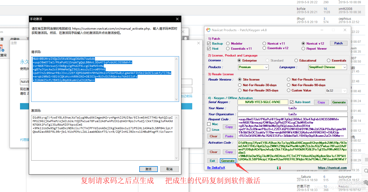
Task: Click 激活码 scrollbar up arrow
Action: point(177,118)
